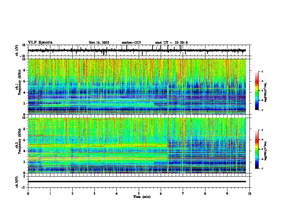Click the thick black ch.3 voltage trace
The width and height of the screenshot is (281, 217).
137,182
